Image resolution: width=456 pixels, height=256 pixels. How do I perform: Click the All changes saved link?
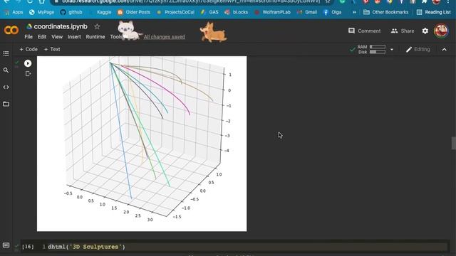[x=165, y=37]
